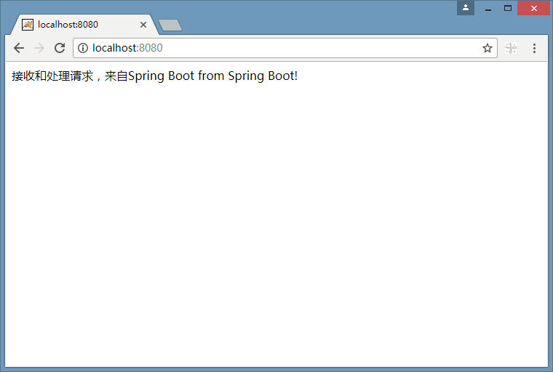Open the user profile button in title bar
This screenshot has width=553, height=372.
pyautogui.click(x=466, y=8)
